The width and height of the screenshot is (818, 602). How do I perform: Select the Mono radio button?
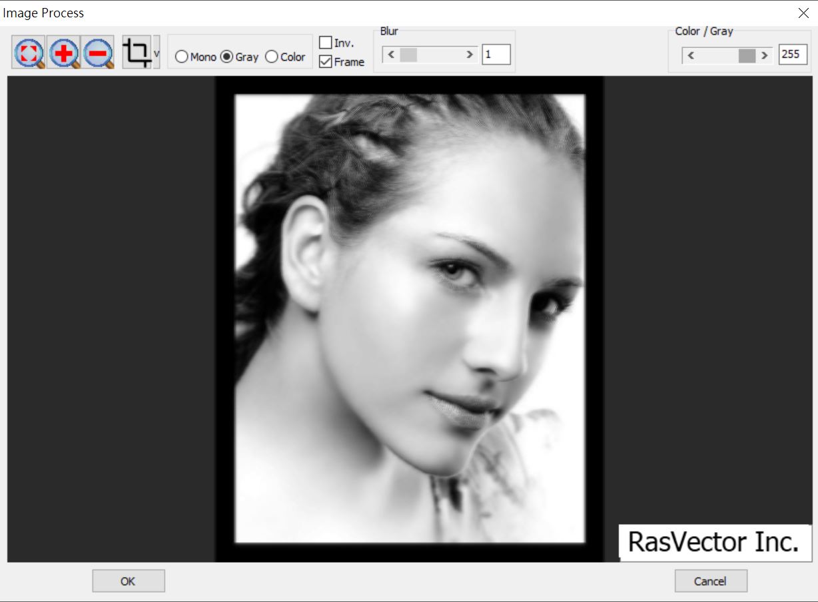point(182,57)
